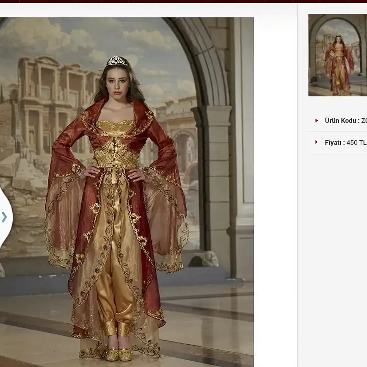Click the red arrow bullet beside Ürün Kodu

click(317, 120)
